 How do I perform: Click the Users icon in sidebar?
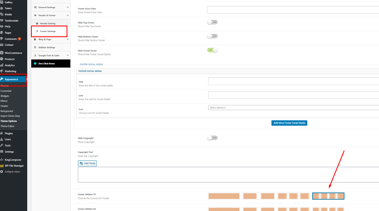2,139
